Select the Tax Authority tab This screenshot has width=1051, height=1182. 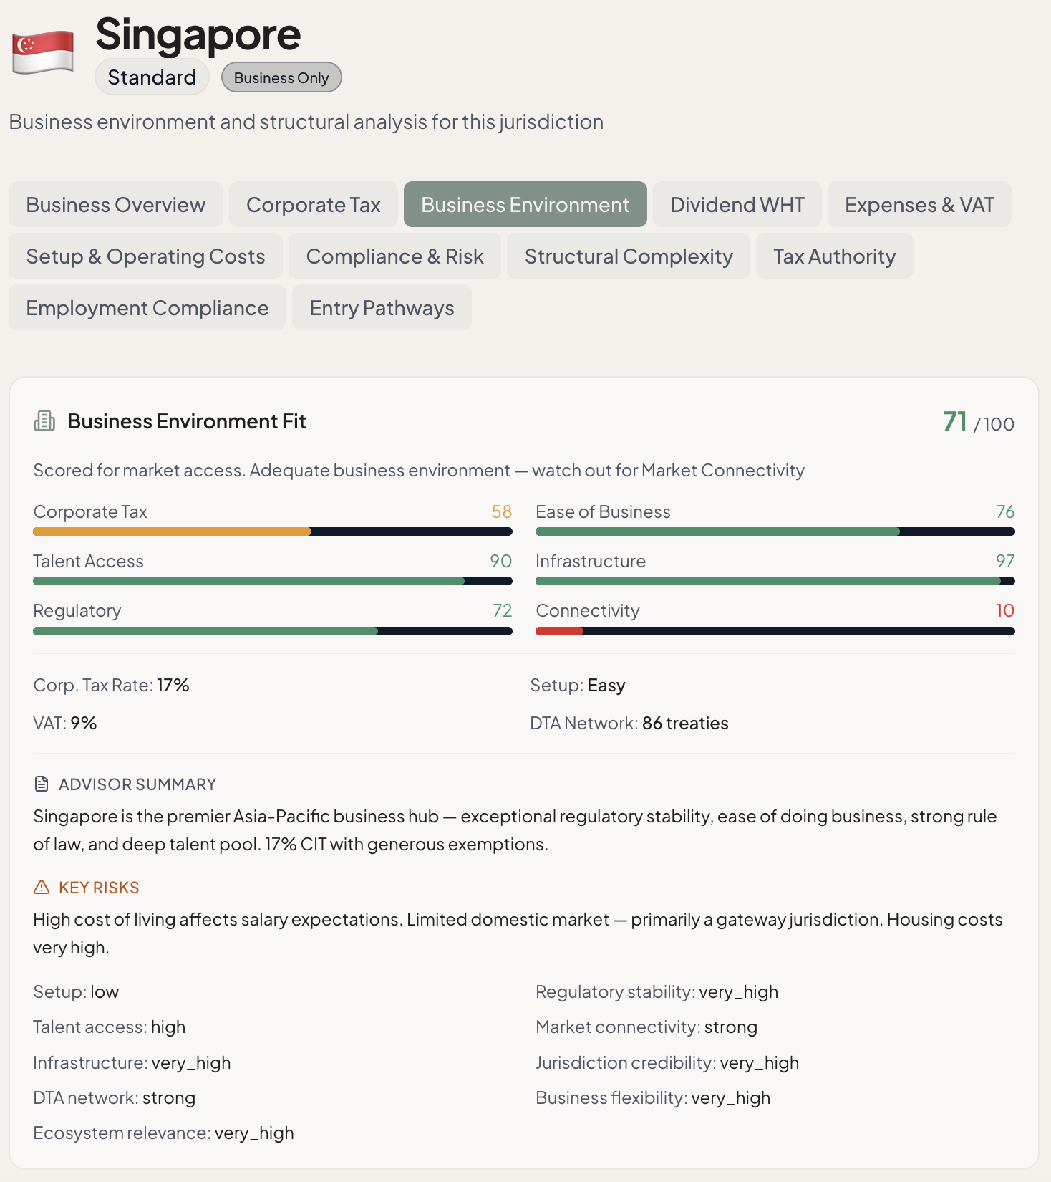pyautogui.click(x=835, y=256)
